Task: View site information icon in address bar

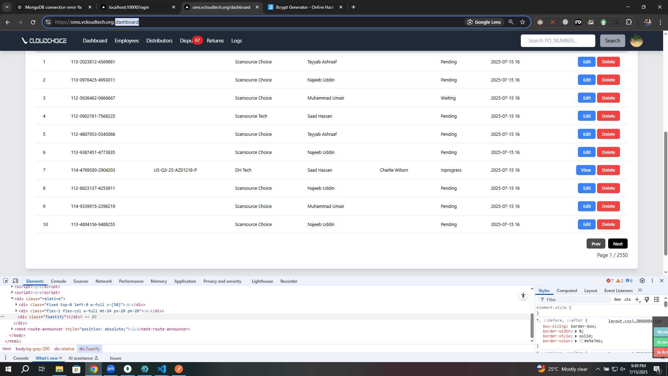Action: (48, 22)
